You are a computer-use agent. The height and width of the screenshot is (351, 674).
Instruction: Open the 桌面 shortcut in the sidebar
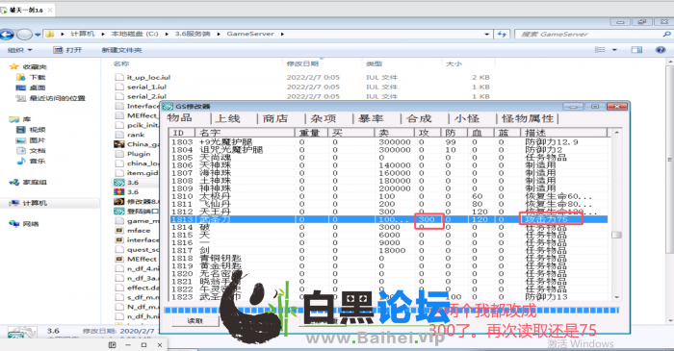pyautogui.click(x=37, y=88)
